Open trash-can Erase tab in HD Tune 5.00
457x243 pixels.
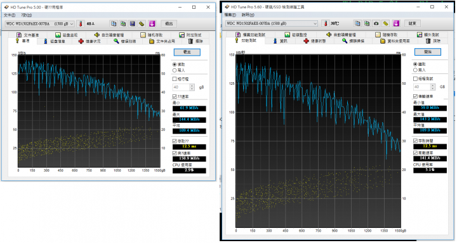195,41
